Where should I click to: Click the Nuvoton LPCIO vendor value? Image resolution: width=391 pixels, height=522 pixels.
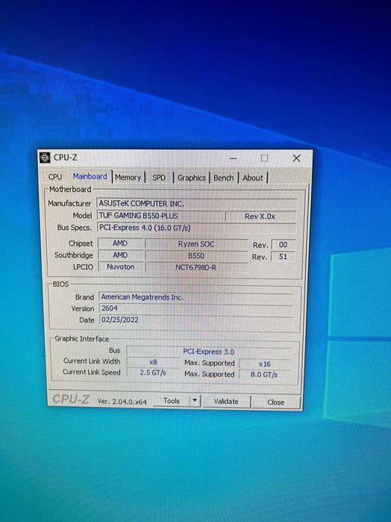tap(121, 267)
